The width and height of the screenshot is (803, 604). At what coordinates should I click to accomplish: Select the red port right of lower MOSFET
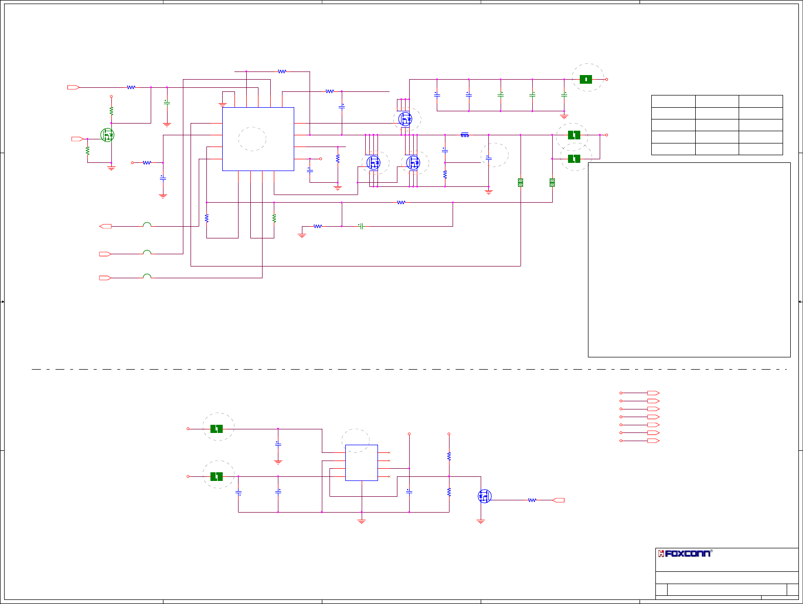558,500
